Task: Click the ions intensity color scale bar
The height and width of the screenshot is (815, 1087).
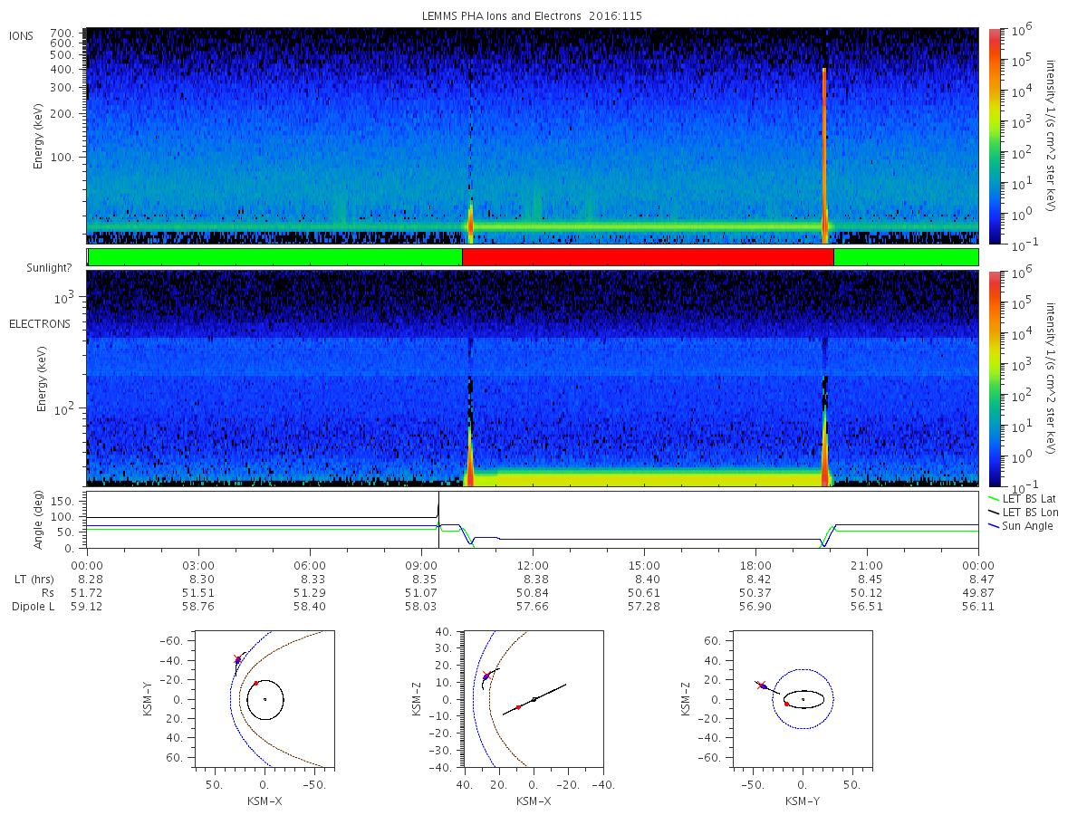Action: 995,136
